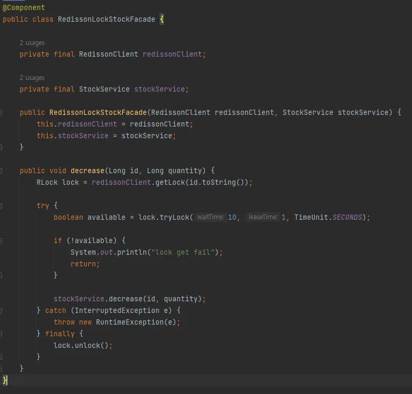Click the return keyword
412x394 pixels.
point(83,264)
